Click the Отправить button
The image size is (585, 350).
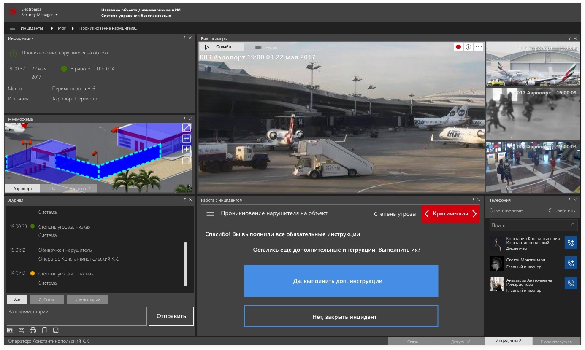click(x=171, y=316)
